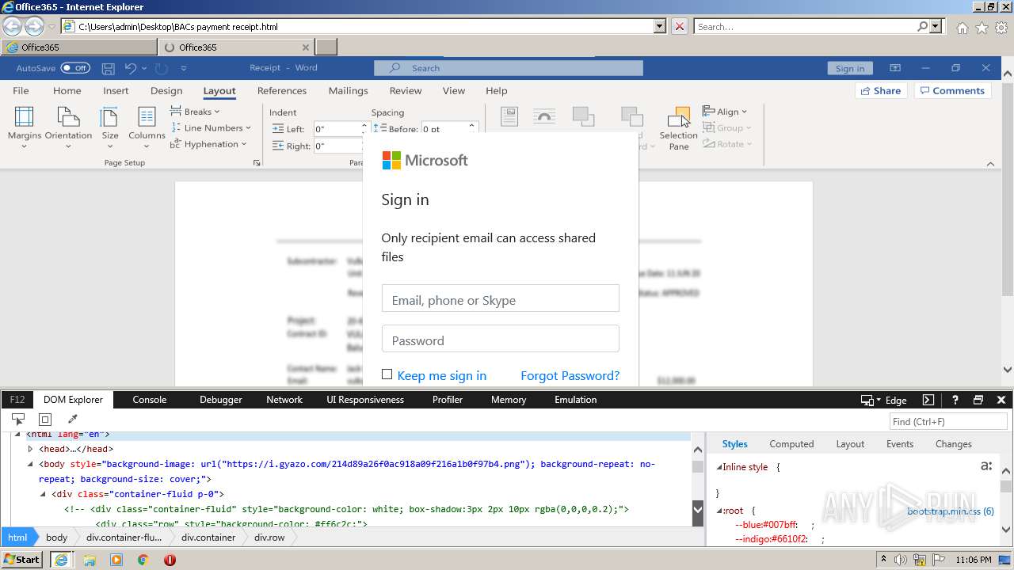
Task: Click the color picker eyedropper in DOM Explorer
Action: pos(72,420)
